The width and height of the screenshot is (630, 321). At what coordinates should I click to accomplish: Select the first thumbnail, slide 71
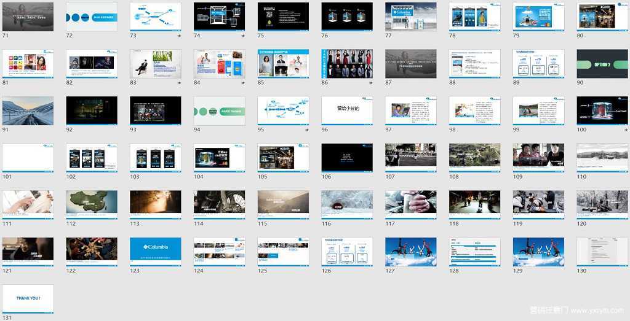point(28,17)
